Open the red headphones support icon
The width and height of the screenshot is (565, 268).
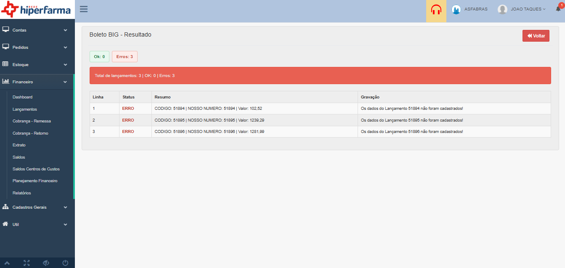(x=436, y=9)
